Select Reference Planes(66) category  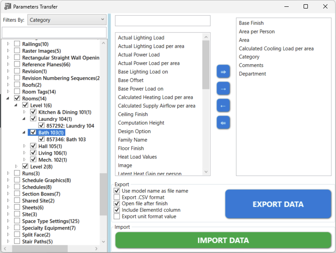46,64
